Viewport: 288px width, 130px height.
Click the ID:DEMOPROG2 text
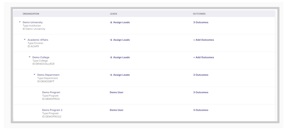coord(51,117)
